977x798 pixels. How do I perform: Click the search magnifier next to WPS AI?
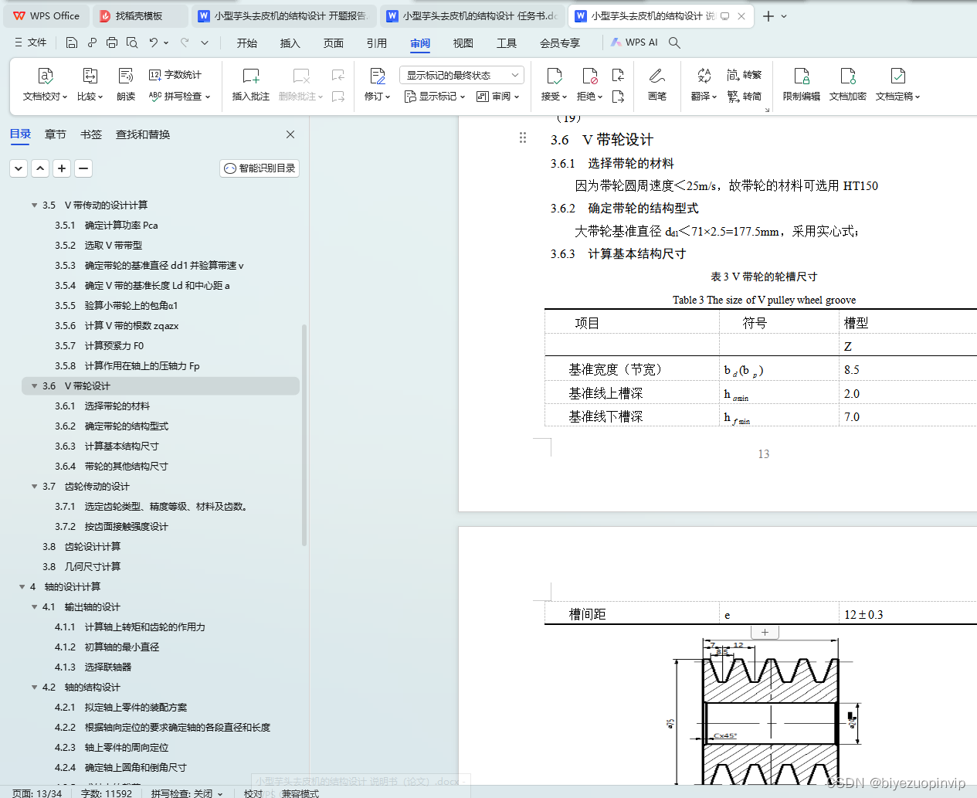(x=674, y=42)
